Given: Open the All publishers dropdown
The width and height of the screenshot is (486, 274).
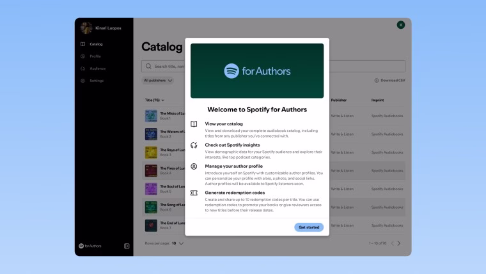Looking at the screenshot, I should tap(157, 81).
